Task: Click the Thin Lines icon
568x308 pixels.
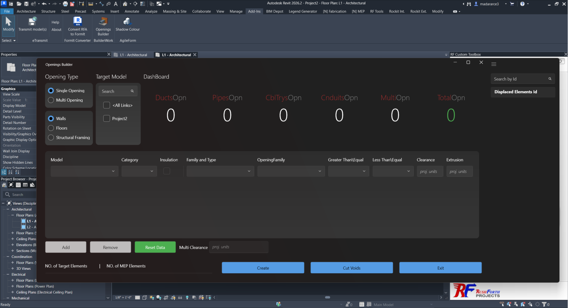Action: [143, 4]
